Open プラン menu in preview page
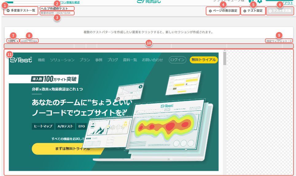 84,60
